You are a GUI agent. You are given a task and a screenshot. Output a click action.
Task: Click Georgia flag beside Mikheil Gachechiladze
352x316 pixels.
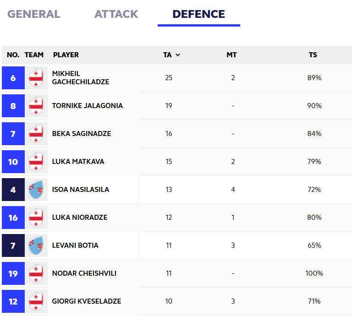[36, 78]
